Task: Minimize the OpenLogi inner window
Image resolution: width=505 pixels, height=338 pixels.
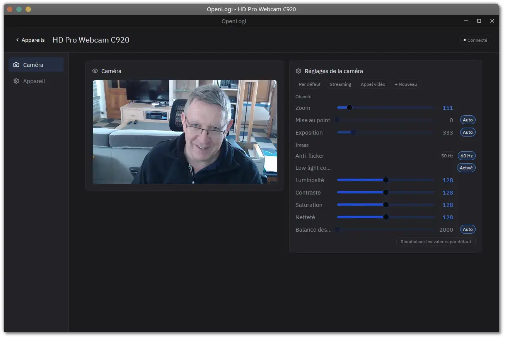Action: point(466,21)
